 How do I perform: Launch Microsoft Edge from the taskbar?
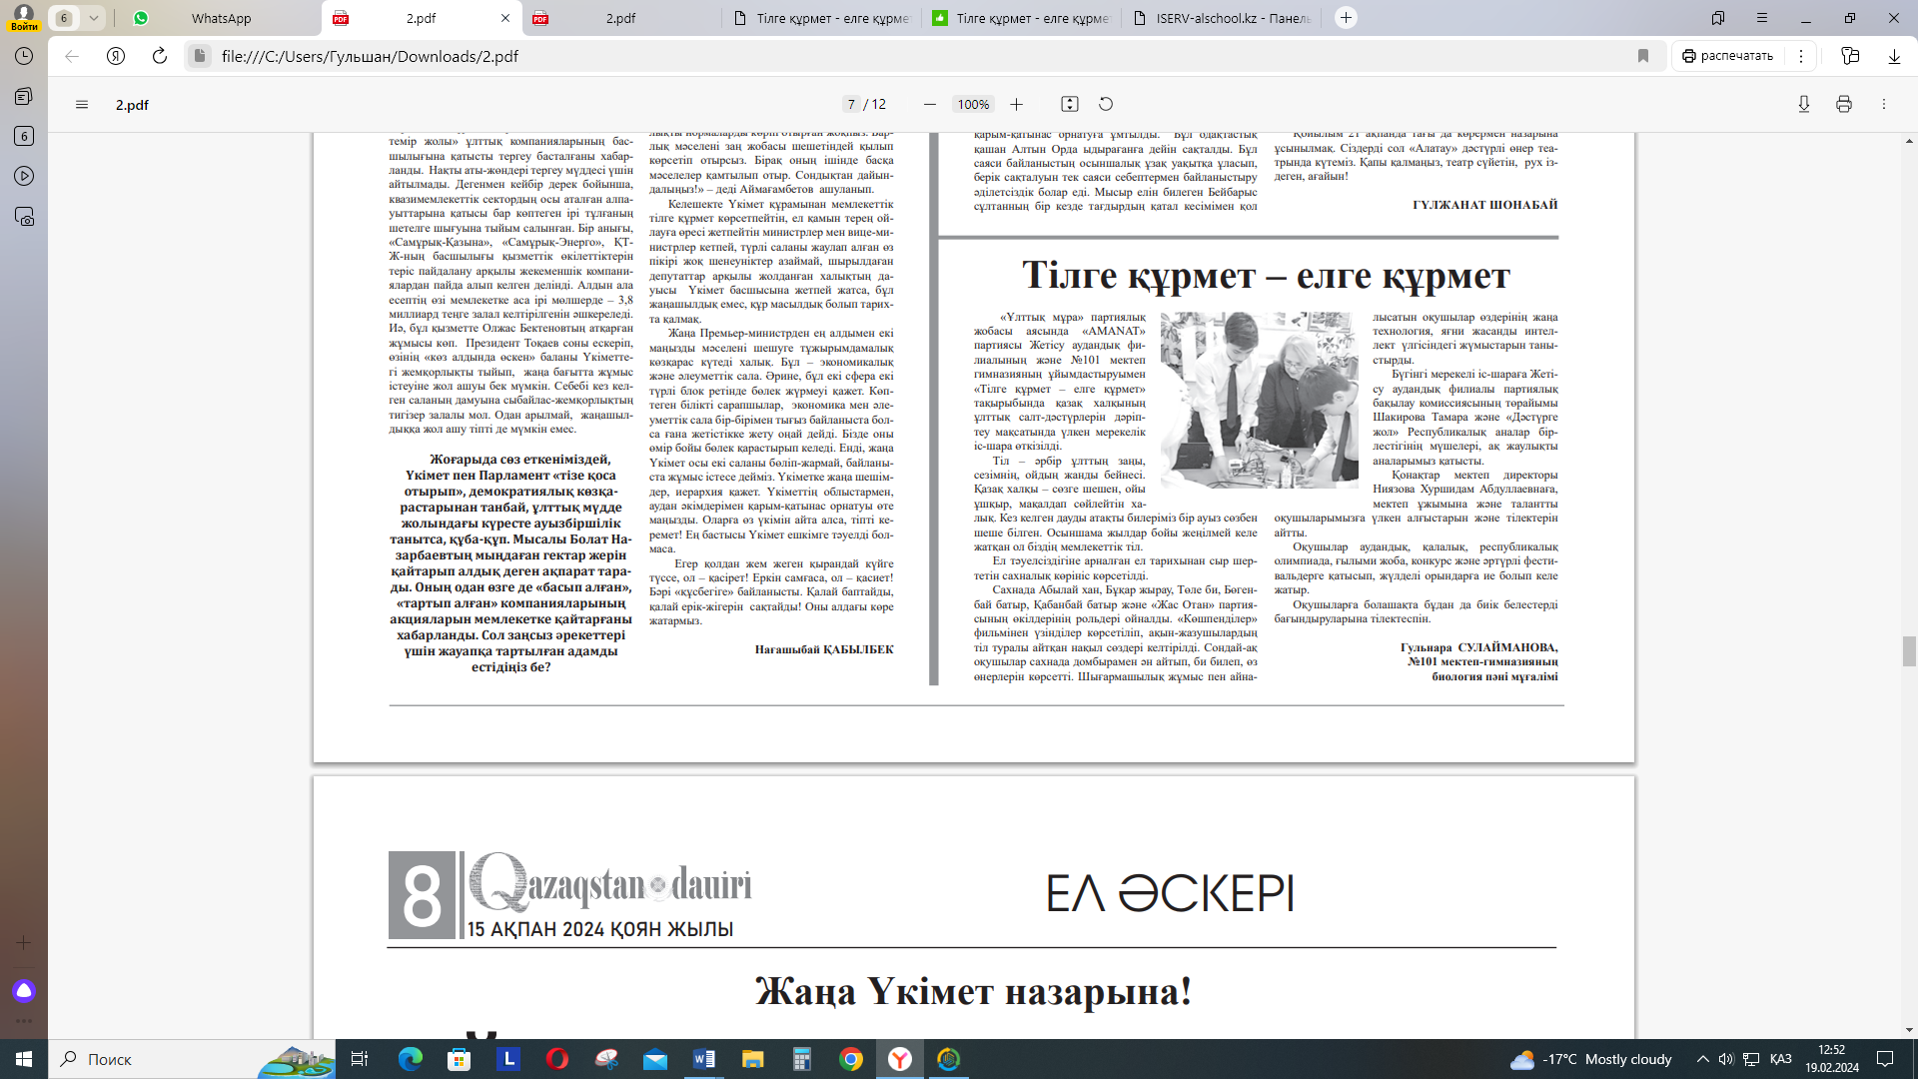pyautogui.click(x=411, y=1059)
